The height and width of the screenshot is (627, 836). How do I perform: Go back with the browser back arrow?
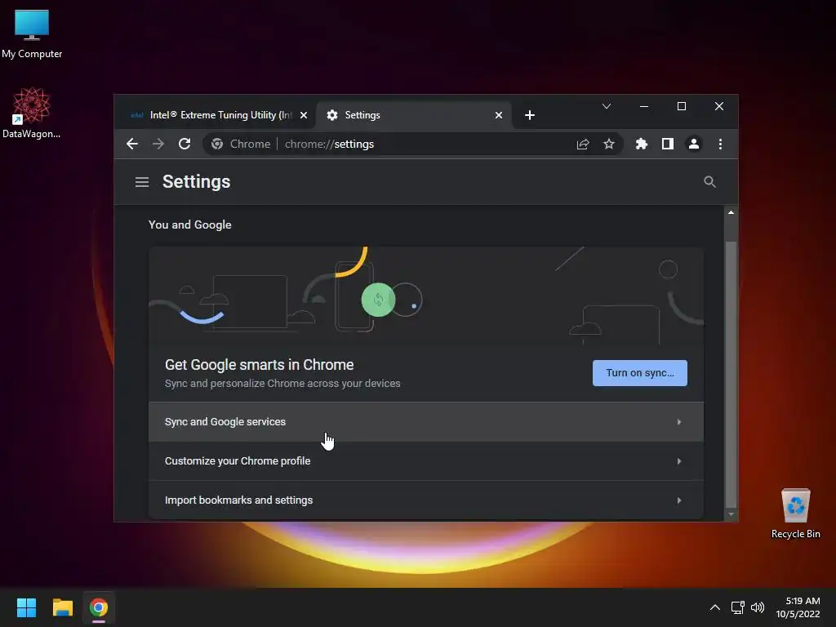tap(132, 144)
